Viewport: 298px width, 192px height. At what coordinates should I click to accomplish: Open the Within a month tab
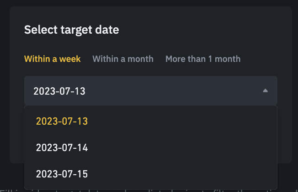[123, 59]
